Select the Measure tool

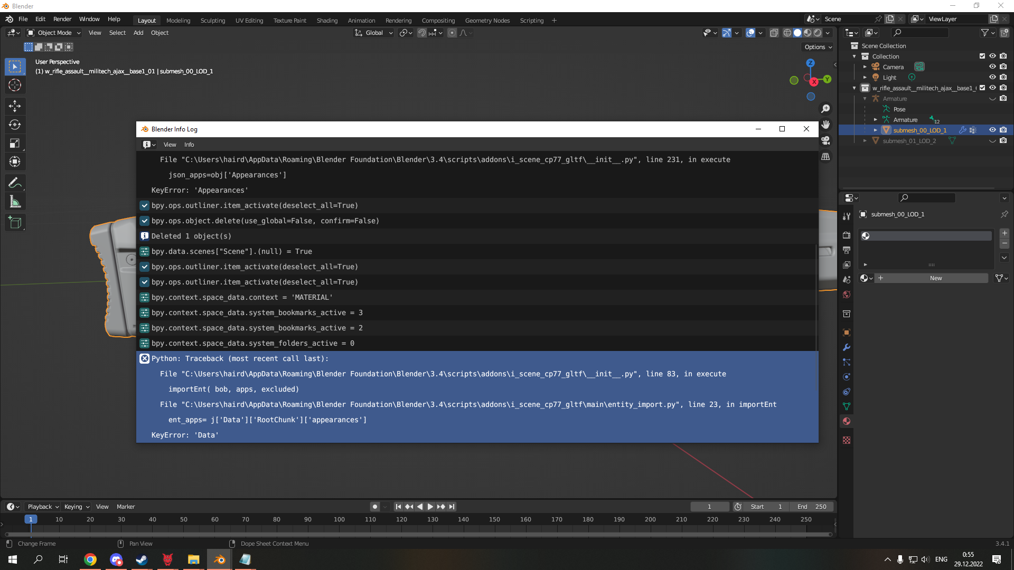click(15, 201)
